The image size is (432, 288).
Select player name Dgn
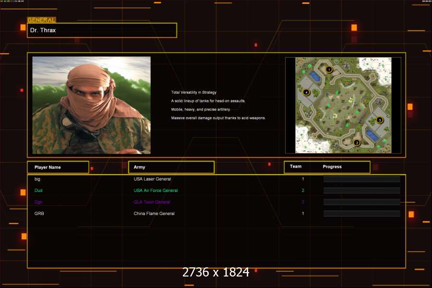(38, 202)
